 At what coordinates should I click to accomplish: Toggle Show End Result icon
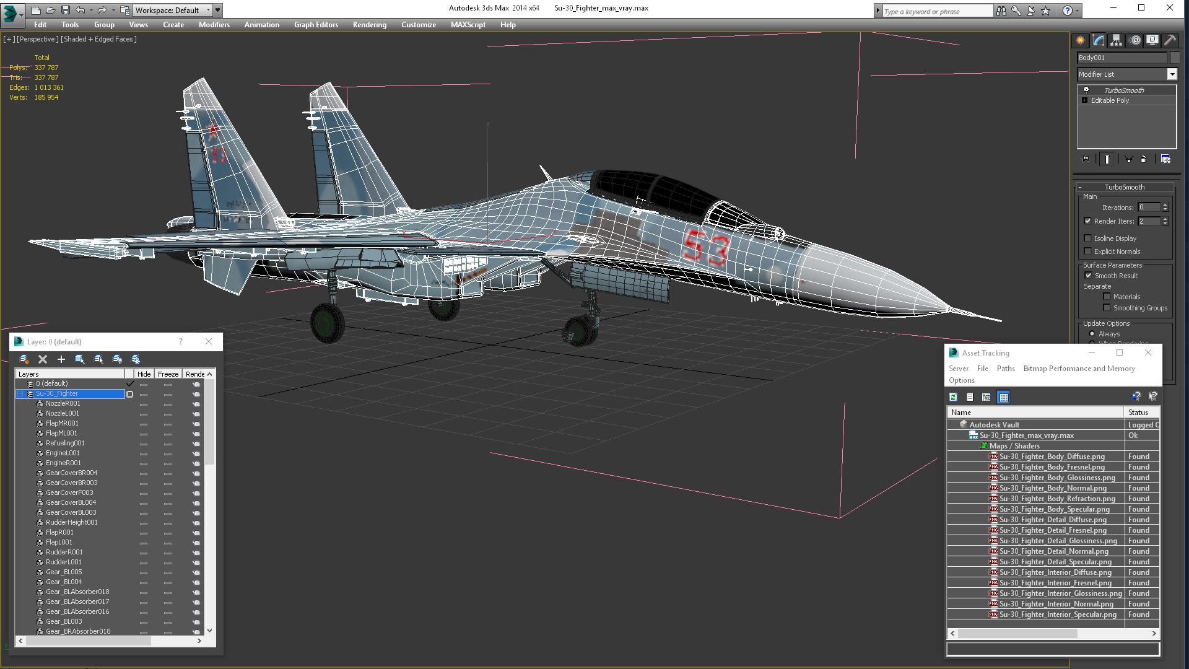pos(1107,159)
